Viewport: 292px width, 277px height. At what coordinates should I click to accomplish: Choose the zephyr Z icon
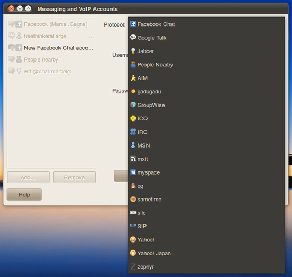coord(133,266)
